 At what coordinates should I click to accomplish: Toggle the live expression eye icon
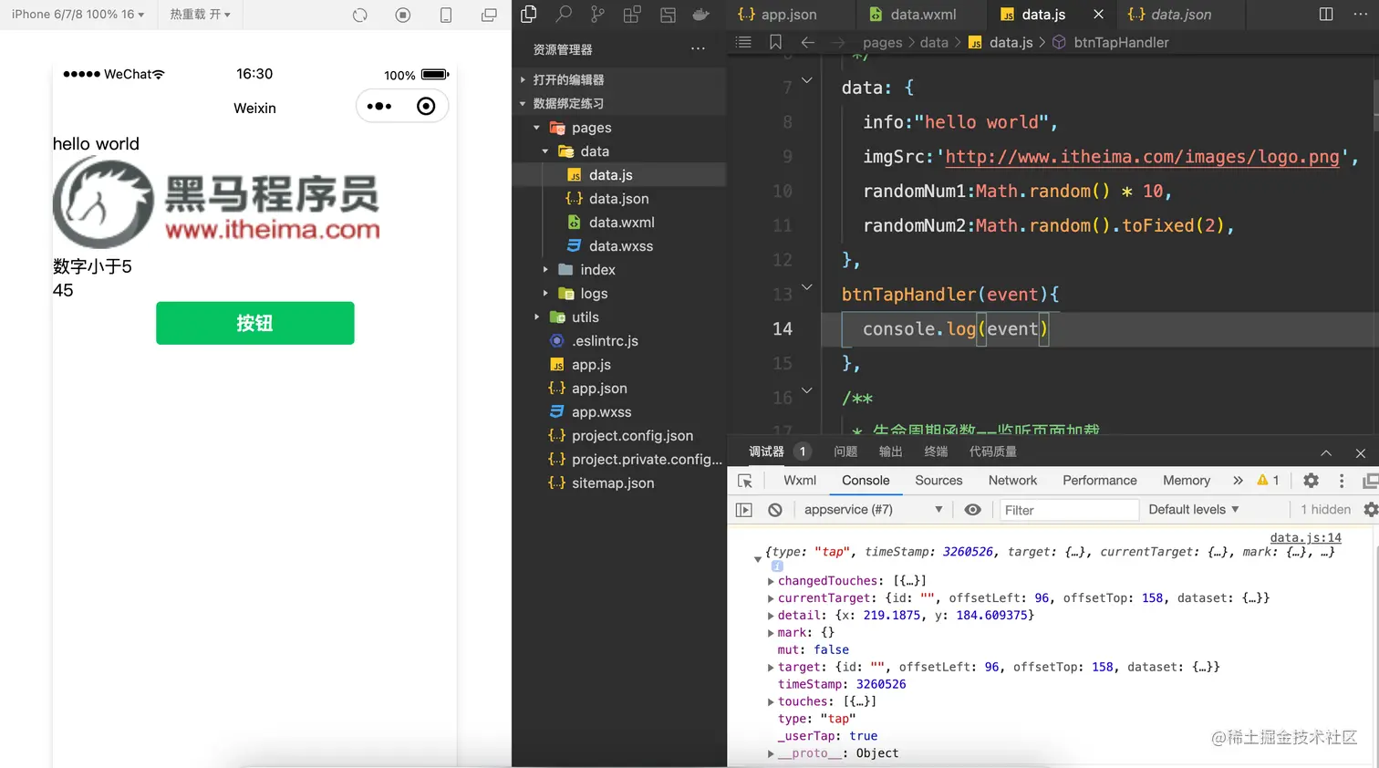tap(973, 510)
